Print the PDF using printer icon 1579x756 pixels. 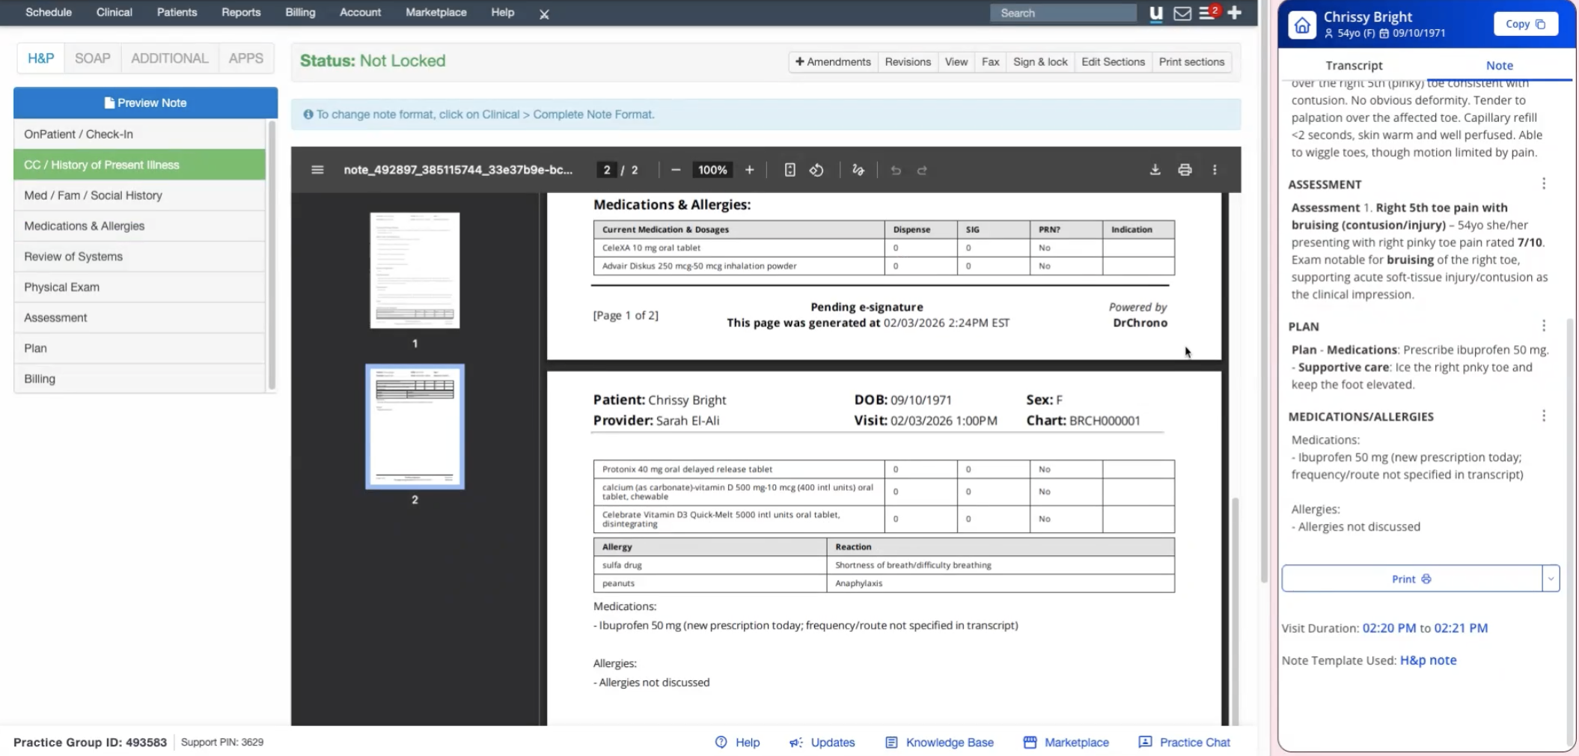click(x=1185, y=170)
